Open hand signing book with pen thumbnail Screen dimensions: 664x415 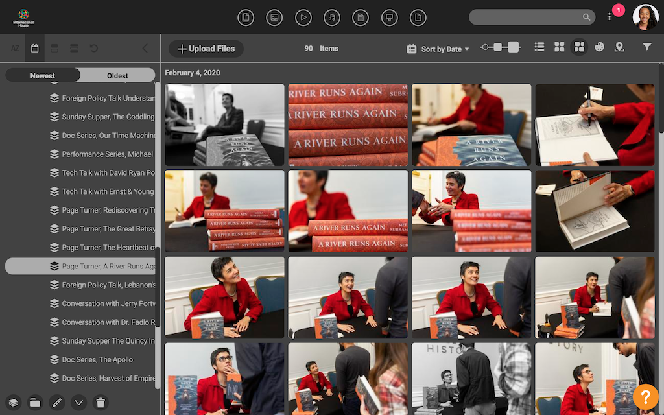click(x=595, y=124)
